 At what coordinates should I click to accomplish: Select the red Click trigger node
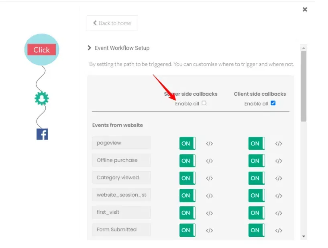point(42,50)
